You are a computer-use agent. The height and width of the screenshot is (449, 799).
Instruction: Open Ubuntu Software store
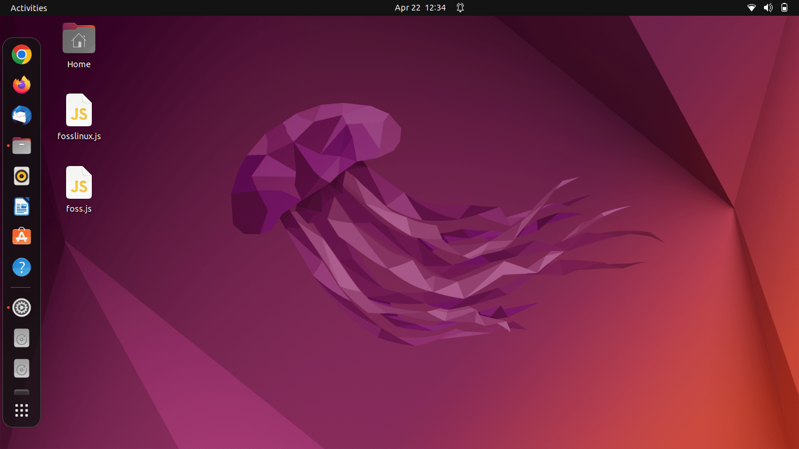pos(22,237)
